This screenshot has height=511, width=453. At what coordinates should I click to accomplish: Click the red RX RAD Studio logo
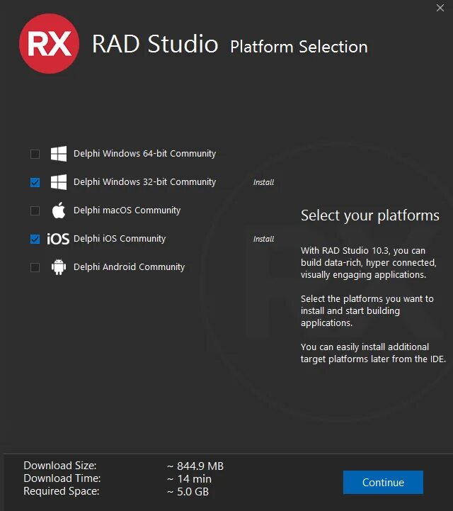49,44
